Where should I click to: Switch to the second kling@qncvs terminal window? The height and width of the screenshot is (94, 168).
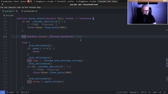86,2
